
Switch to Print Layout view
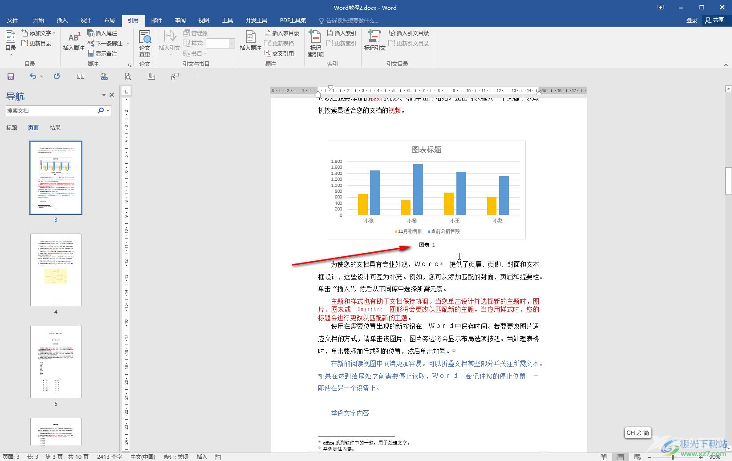[x=620, y=457]
